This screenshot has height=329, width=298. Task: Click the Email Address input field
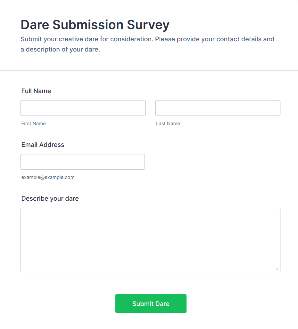coord(83,162)
